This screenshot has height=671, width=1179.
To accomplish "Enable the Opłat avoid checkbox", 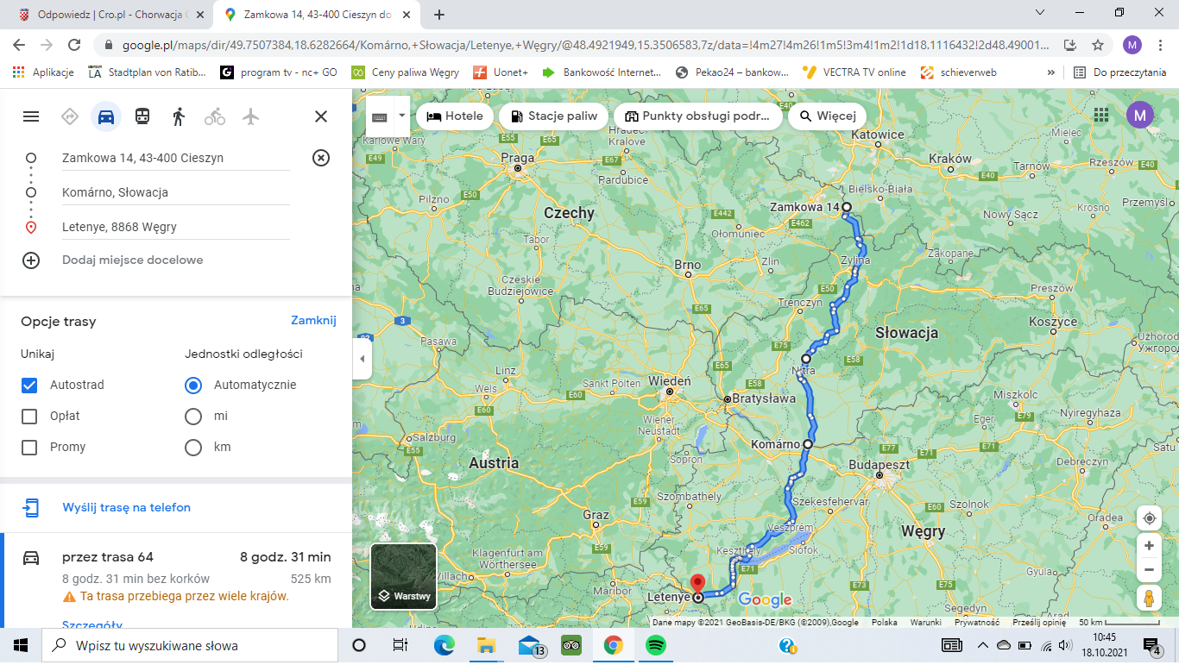I will (x=29, y=416).
